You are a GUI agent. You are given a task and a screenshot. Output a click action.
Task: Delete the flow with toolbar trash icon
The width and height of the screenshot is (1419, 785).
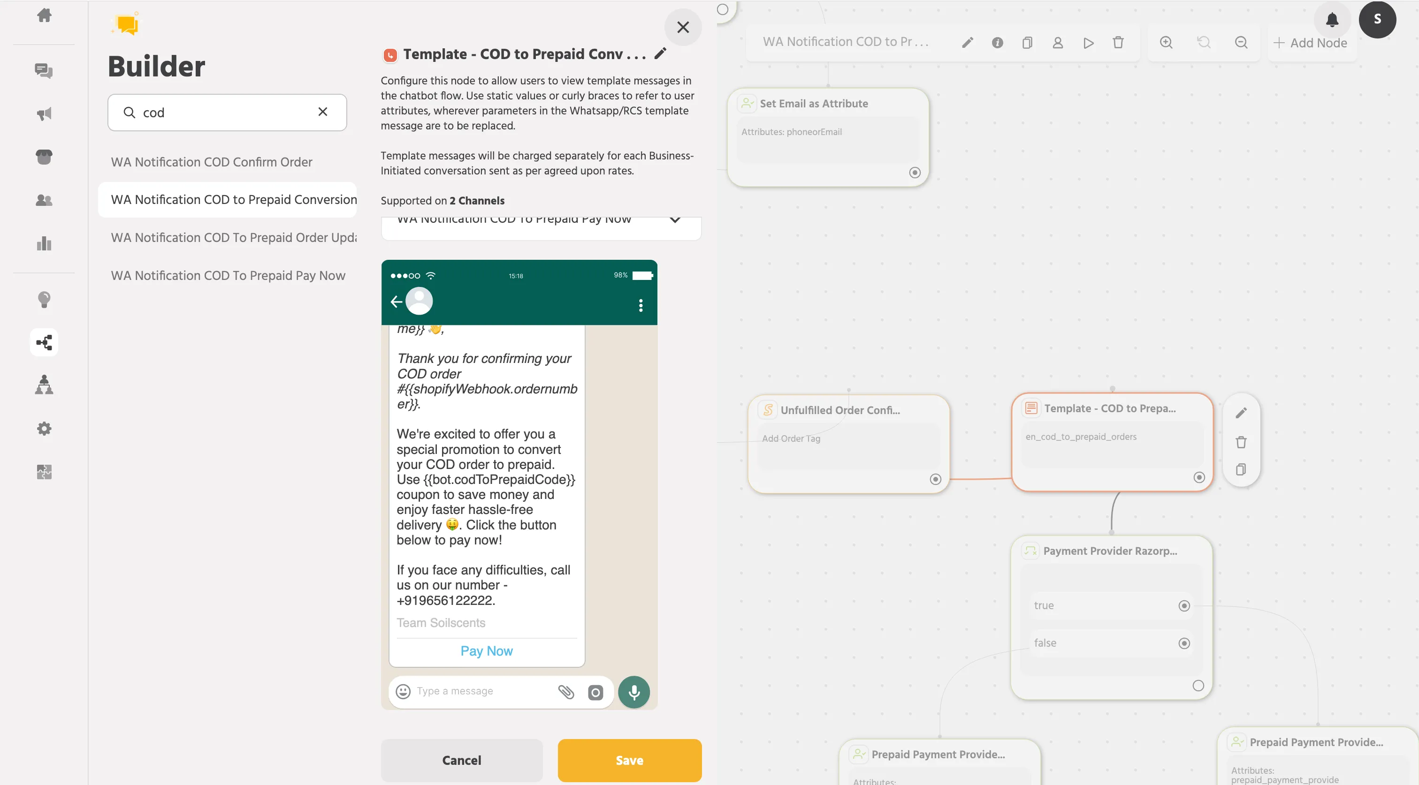[1118, 42]
